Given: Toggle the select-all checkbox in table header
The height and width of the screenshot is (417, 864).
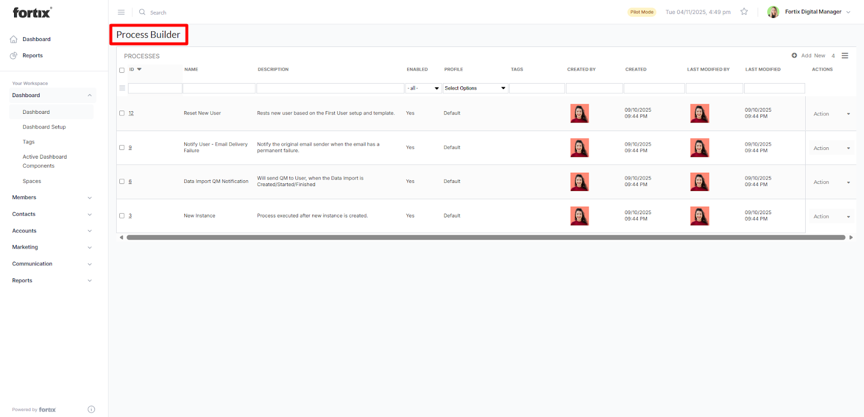Looking at the screenshot, I should [122, 70].
